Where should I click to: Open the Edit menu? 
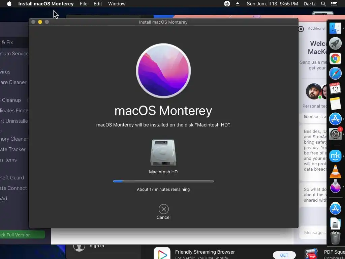[x=98, y=4]
